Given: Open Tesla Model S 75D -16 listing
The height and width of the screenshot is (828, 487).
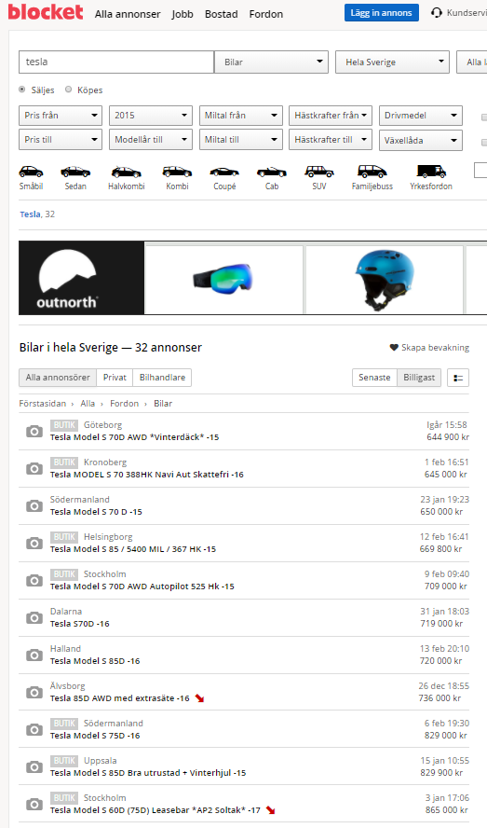Looking at the screenshot, I should coord(95,736).
